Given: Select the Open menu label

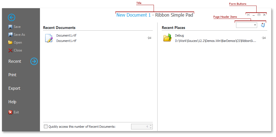Looking at the screenshot, I should (x=18, y=42).
